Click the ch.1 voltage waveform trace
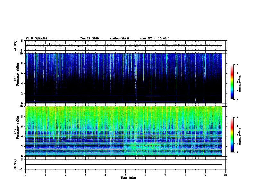The height and width of the screenshot is (196, 254). pyautogui.click(x=124, y=45)
